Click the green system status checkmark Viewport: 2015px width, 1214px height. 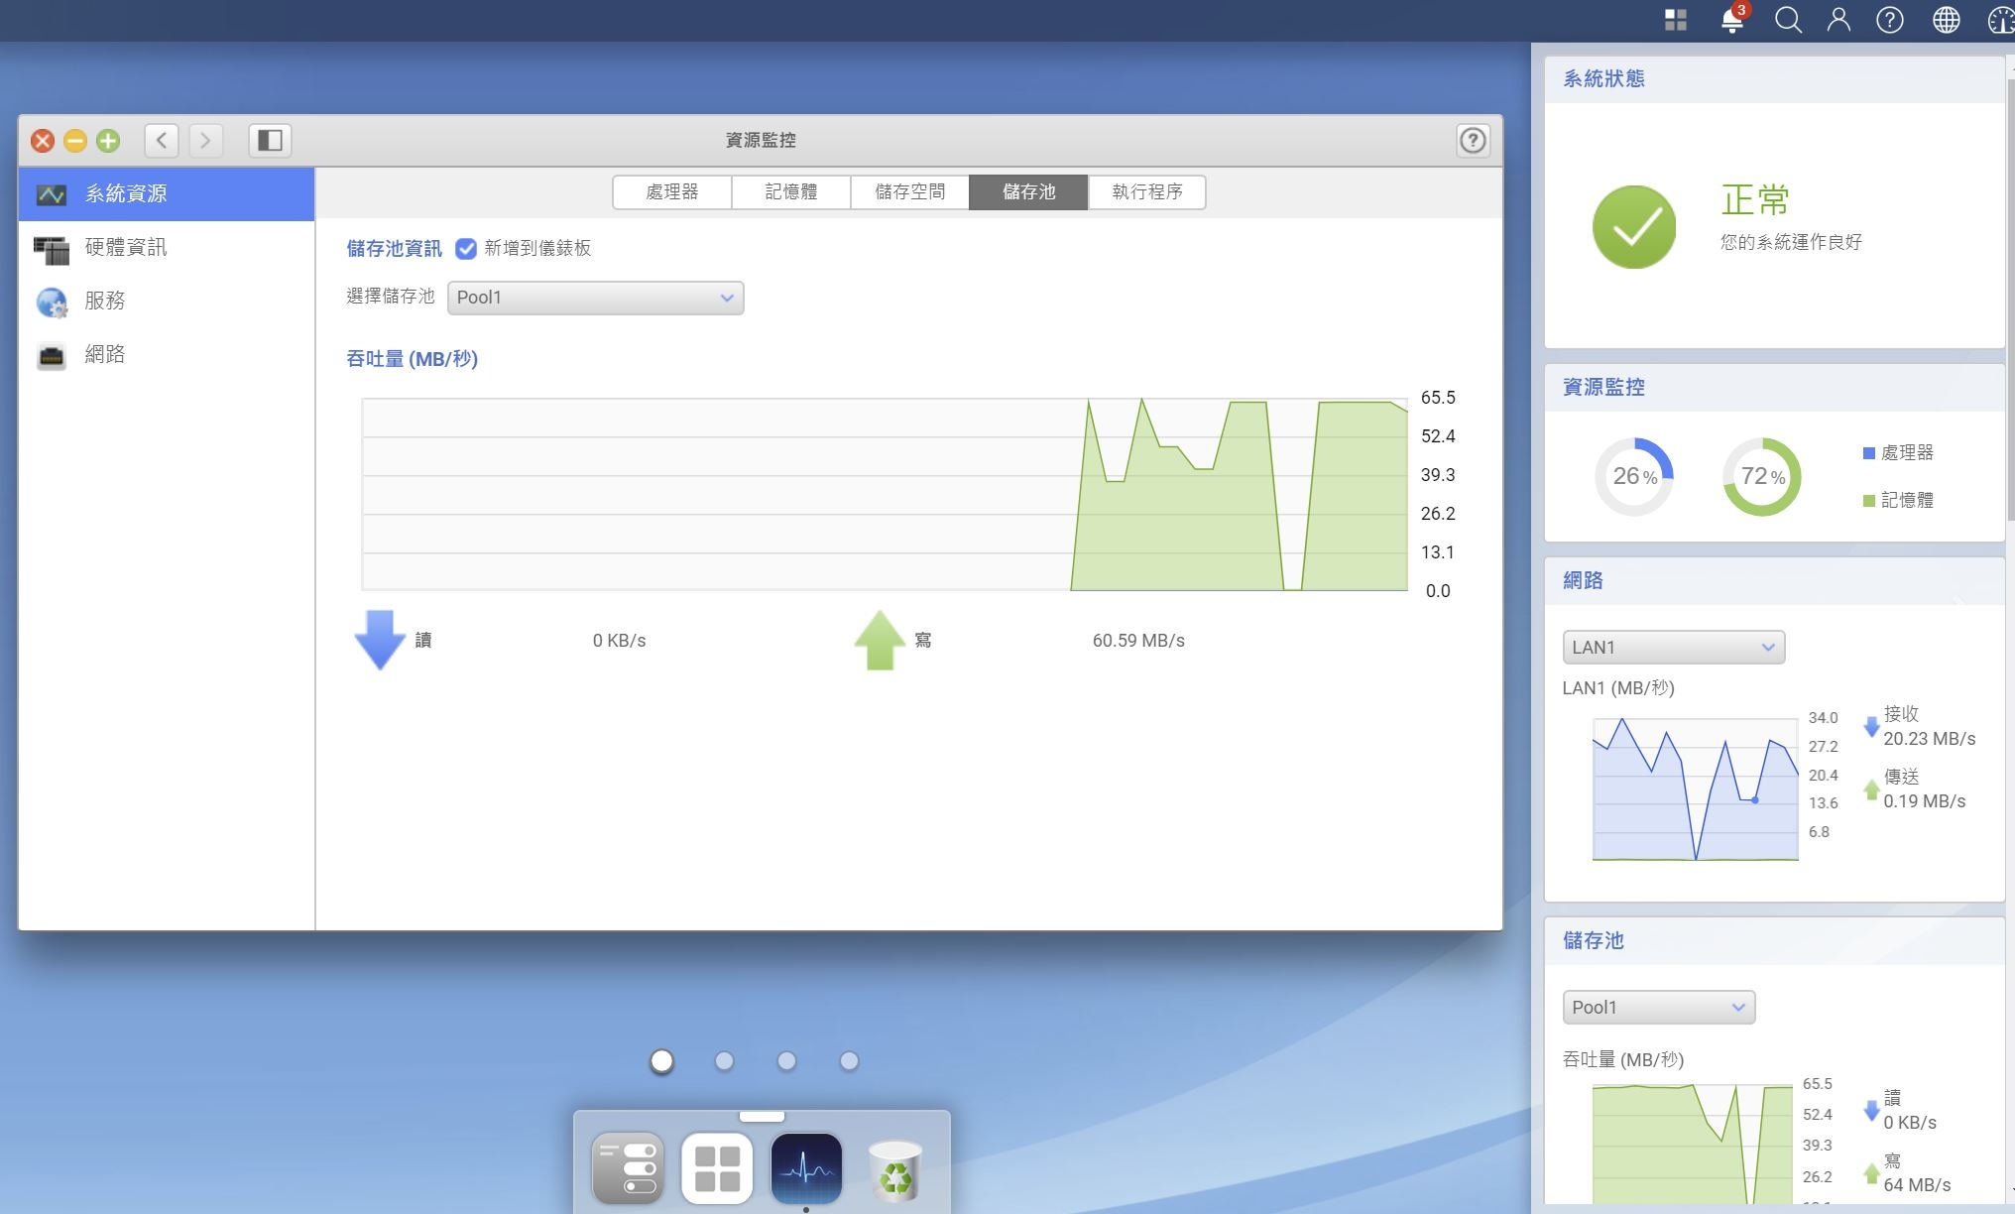pos(1634,227)
